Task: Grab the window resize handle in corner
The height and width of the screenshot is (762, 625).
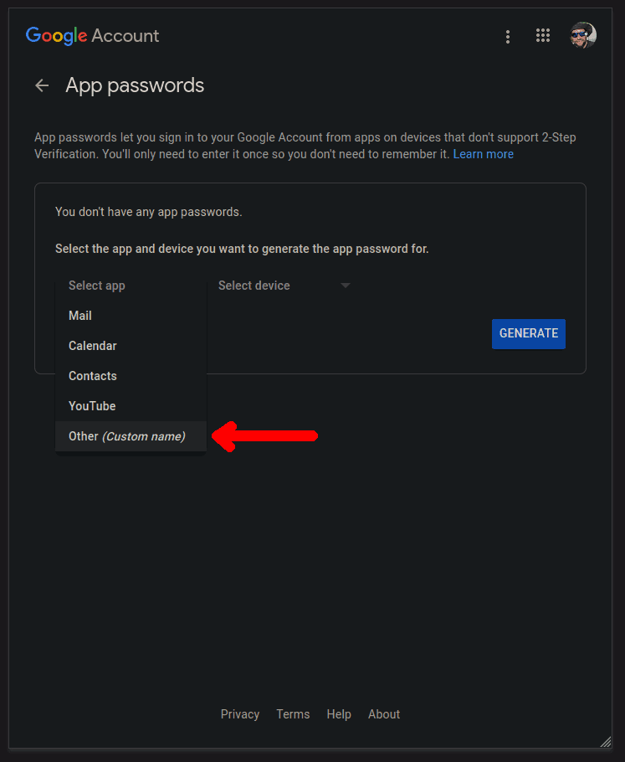Action: [605, 742]
